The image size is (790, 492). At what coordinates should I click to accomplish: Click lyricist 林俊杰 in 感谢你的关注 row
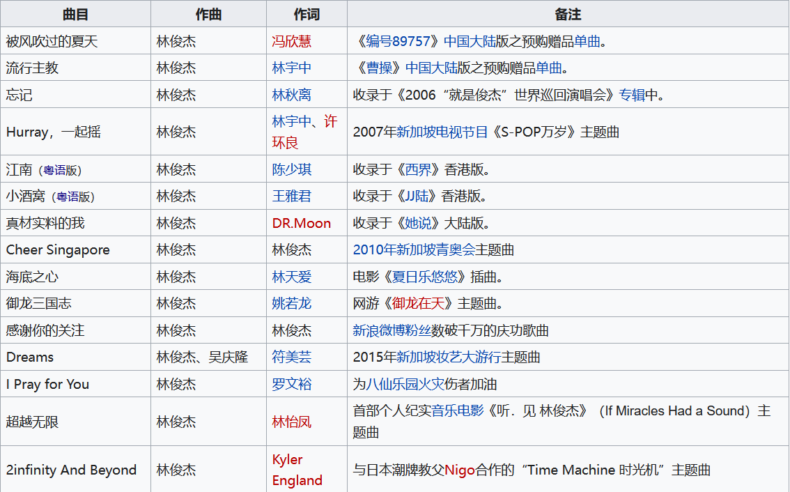tap(292, 331)
